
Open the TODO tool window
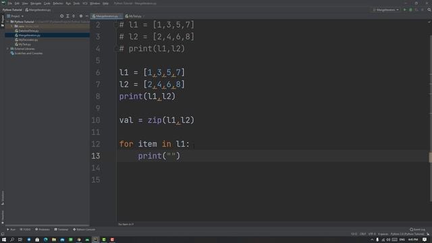click(25, 230)
